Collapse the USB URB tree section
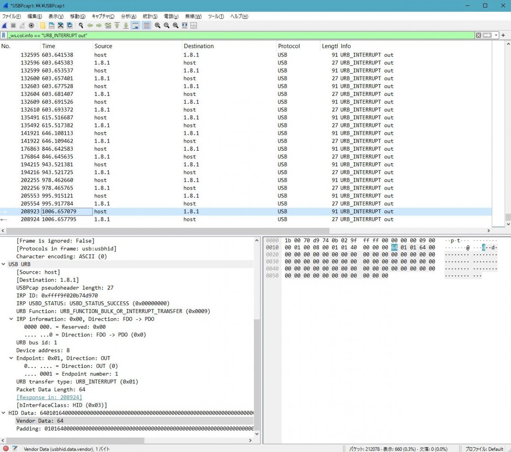The image size is (511, 452). (x=3, y=264)
